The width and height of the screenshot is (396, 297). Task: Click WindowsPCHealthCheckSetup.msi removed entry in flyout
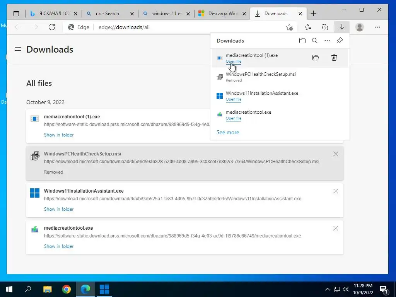tap(280, 77)
